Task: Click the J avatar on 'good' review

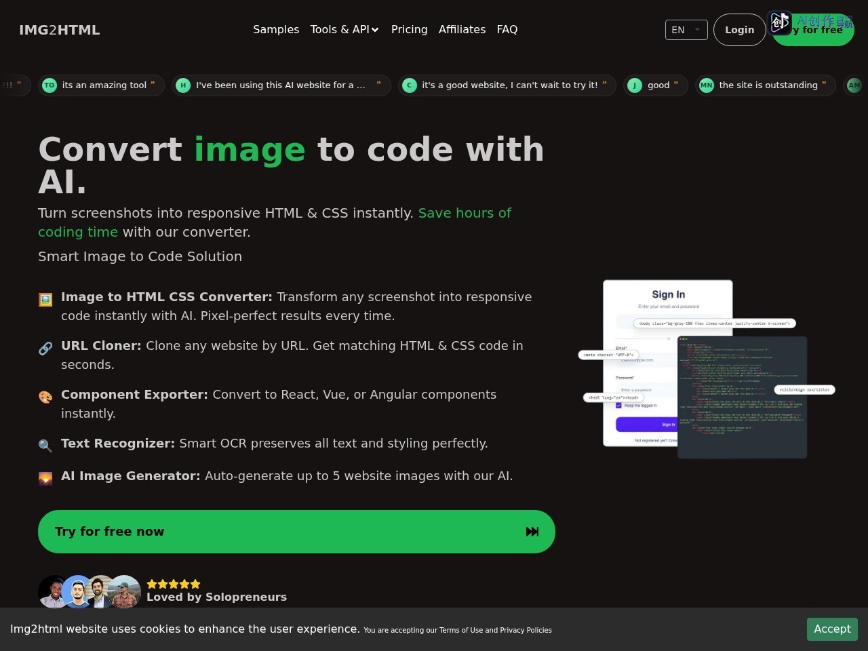Action: 635,85
